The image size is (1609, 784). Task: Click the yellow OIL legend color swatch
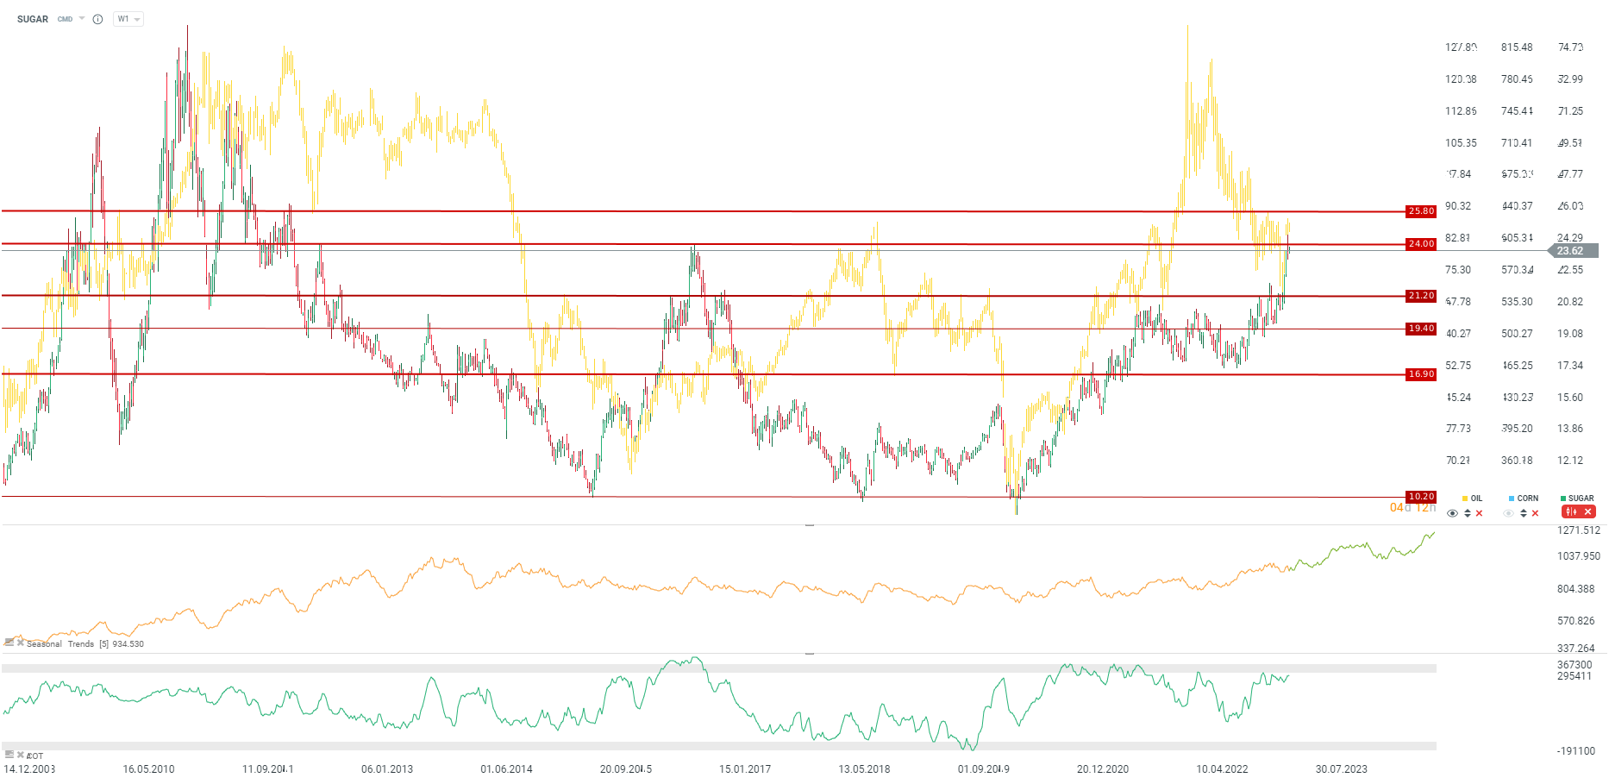pyautogui.click(x=1465, y=499)
